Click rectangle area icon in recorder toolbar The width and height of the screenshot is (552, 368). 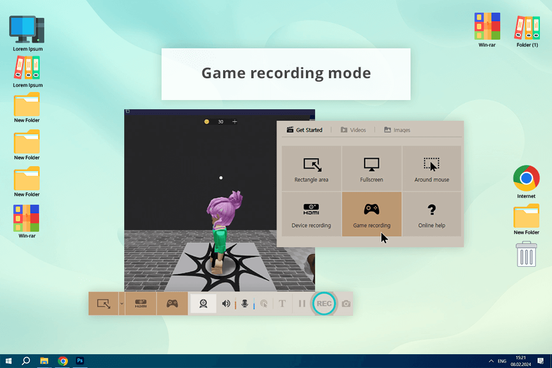(103, 304)
